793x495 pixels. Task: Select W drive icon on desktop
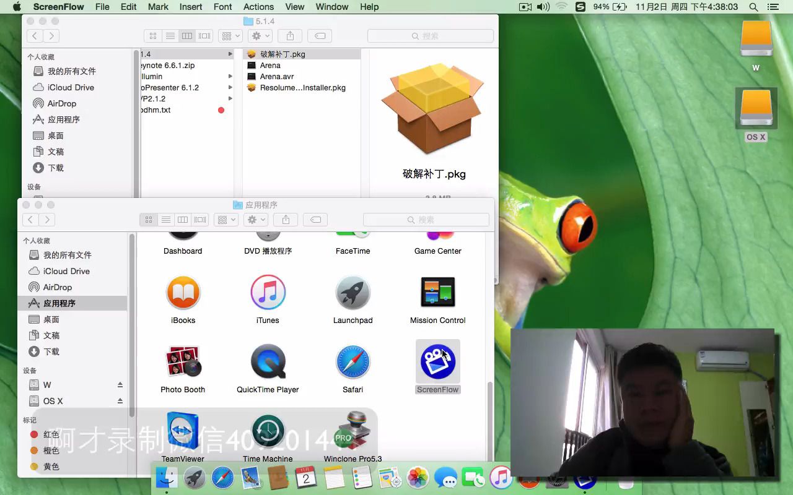click(x=756, y=39)
